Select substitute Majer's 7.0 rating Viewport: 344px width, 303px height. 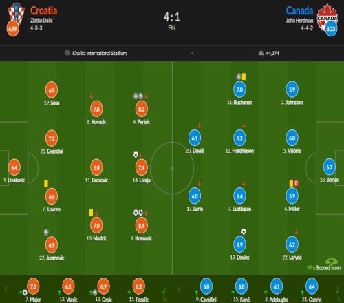[33, 286]
